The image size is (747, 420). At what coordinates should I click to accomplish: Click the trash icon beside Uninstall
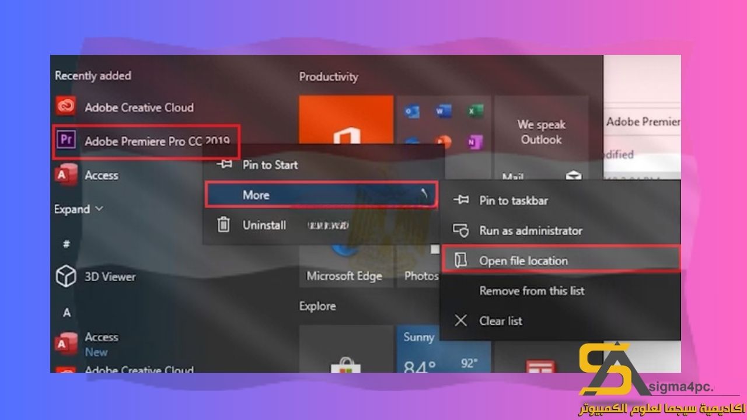point(224,225)
